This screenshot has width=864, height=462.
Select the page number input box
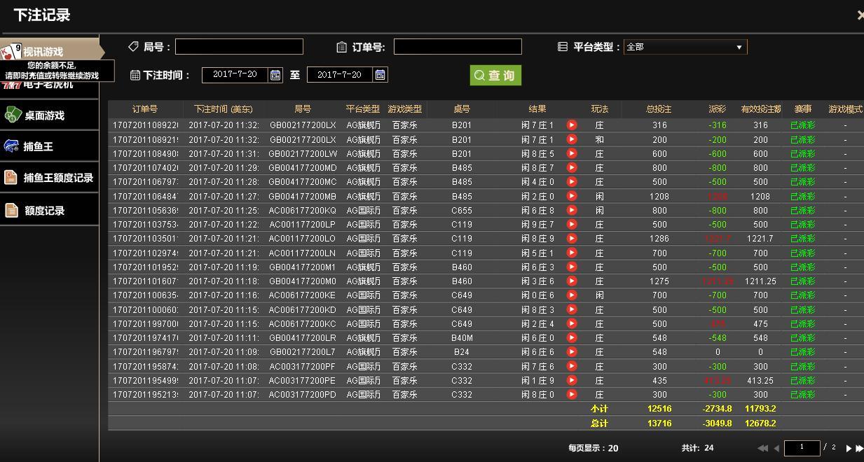pyautogui.click(x=802, y=448)
